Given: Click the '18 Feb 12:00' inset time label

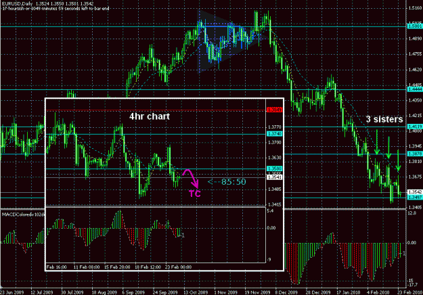Looking at the screenshot, I should point(148,267).
